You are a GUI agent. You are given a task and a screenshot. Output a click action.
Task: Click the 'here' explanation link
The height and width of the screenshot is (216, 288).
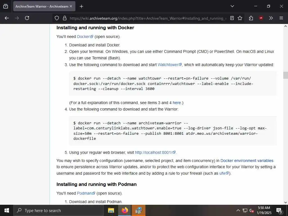[177, 103]
